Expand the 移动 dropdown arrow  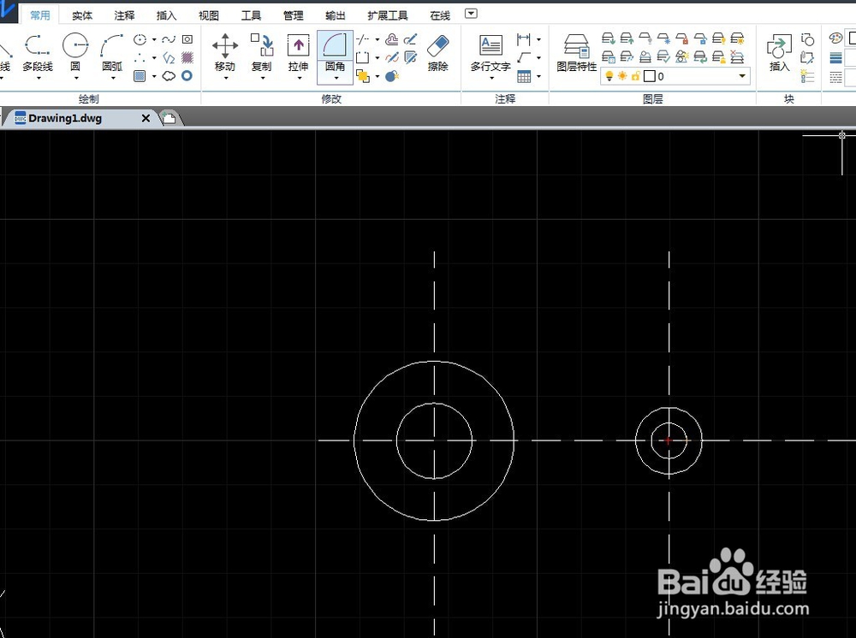225,79
